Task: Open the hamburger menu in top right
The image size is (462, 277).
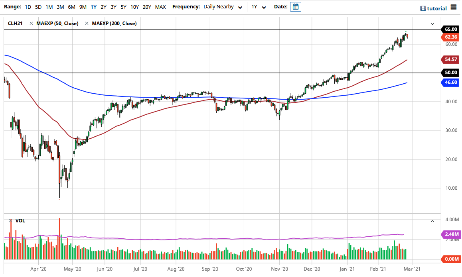Action: [453, 7]
